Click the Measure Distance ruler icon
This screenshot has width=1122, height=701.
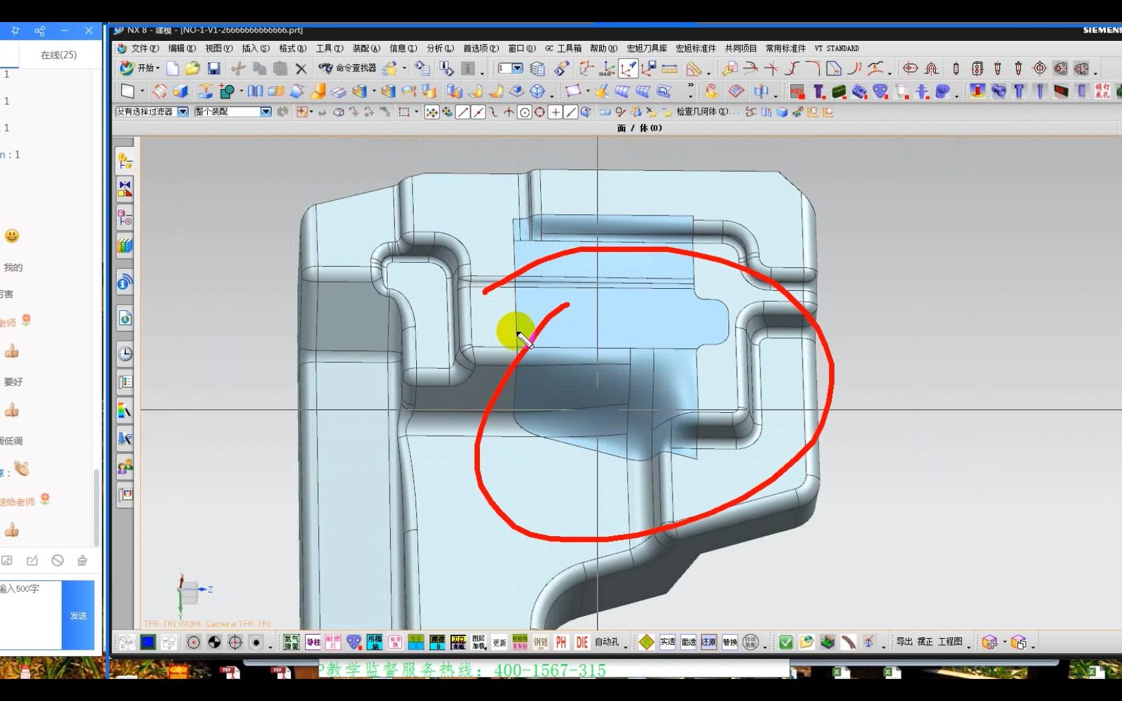669,68
